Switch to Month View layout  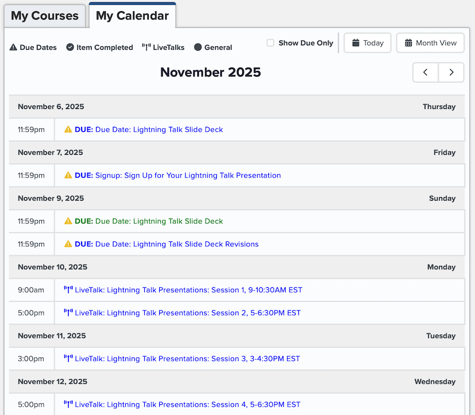coord(430,43)
